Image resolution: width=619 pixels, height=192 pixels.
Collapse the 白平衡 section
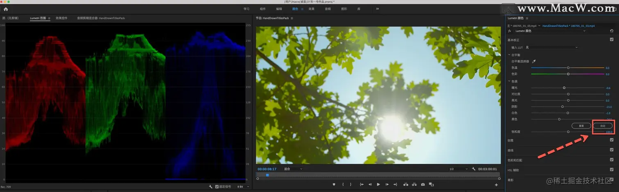pos(509,55)
